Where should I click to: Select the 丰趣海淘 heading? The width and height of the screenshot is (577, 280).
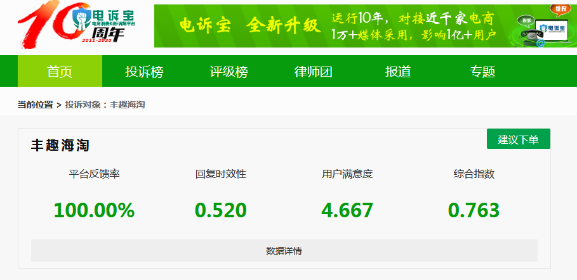(x=60, y=145)
